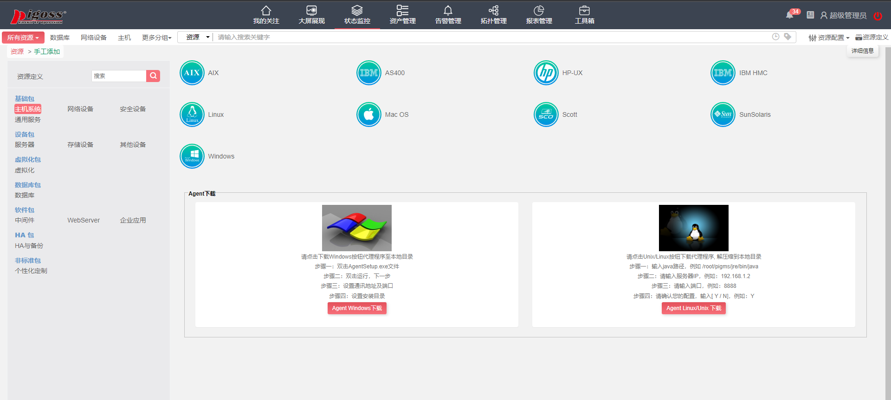891x400 pixels.
Task: Click the Linux penguin thumbnail image
Action: click(694, 228)
